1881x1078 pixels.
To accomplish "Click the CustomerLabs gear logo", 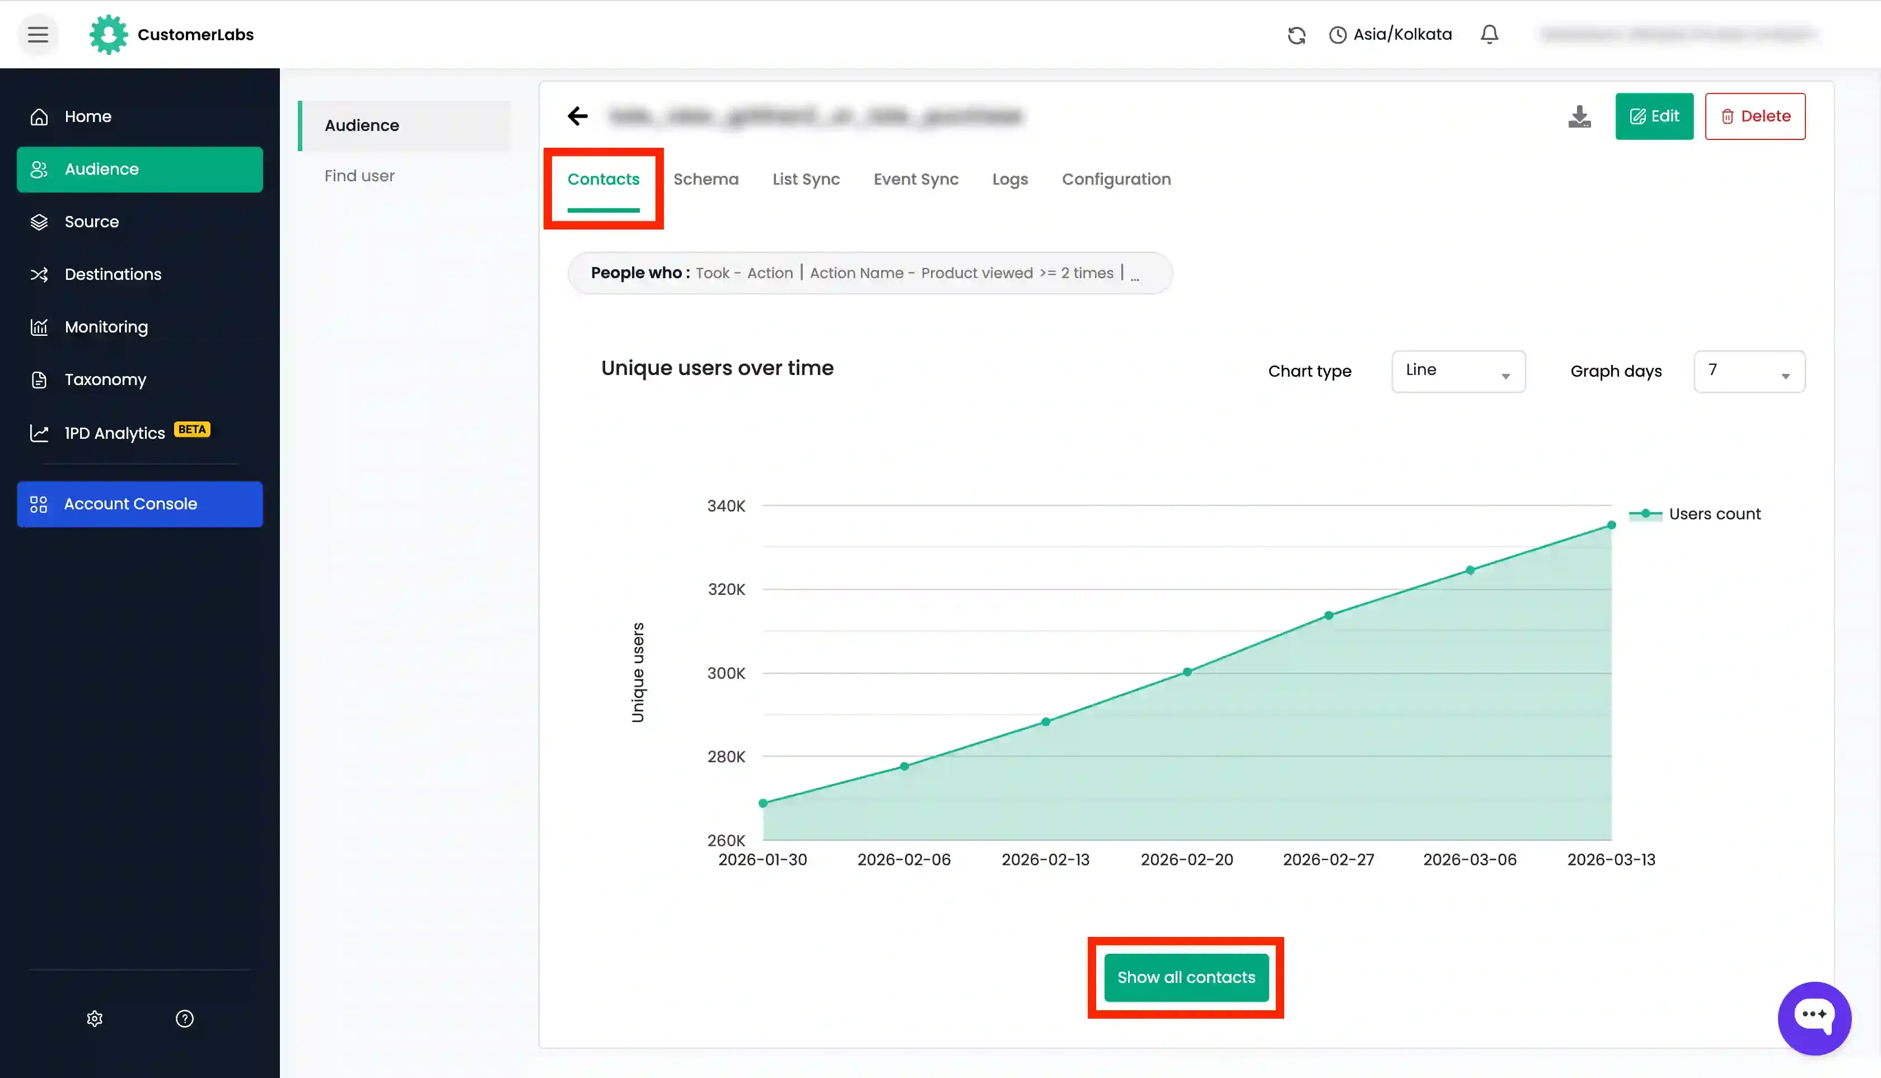I will (x=108, y=35).
